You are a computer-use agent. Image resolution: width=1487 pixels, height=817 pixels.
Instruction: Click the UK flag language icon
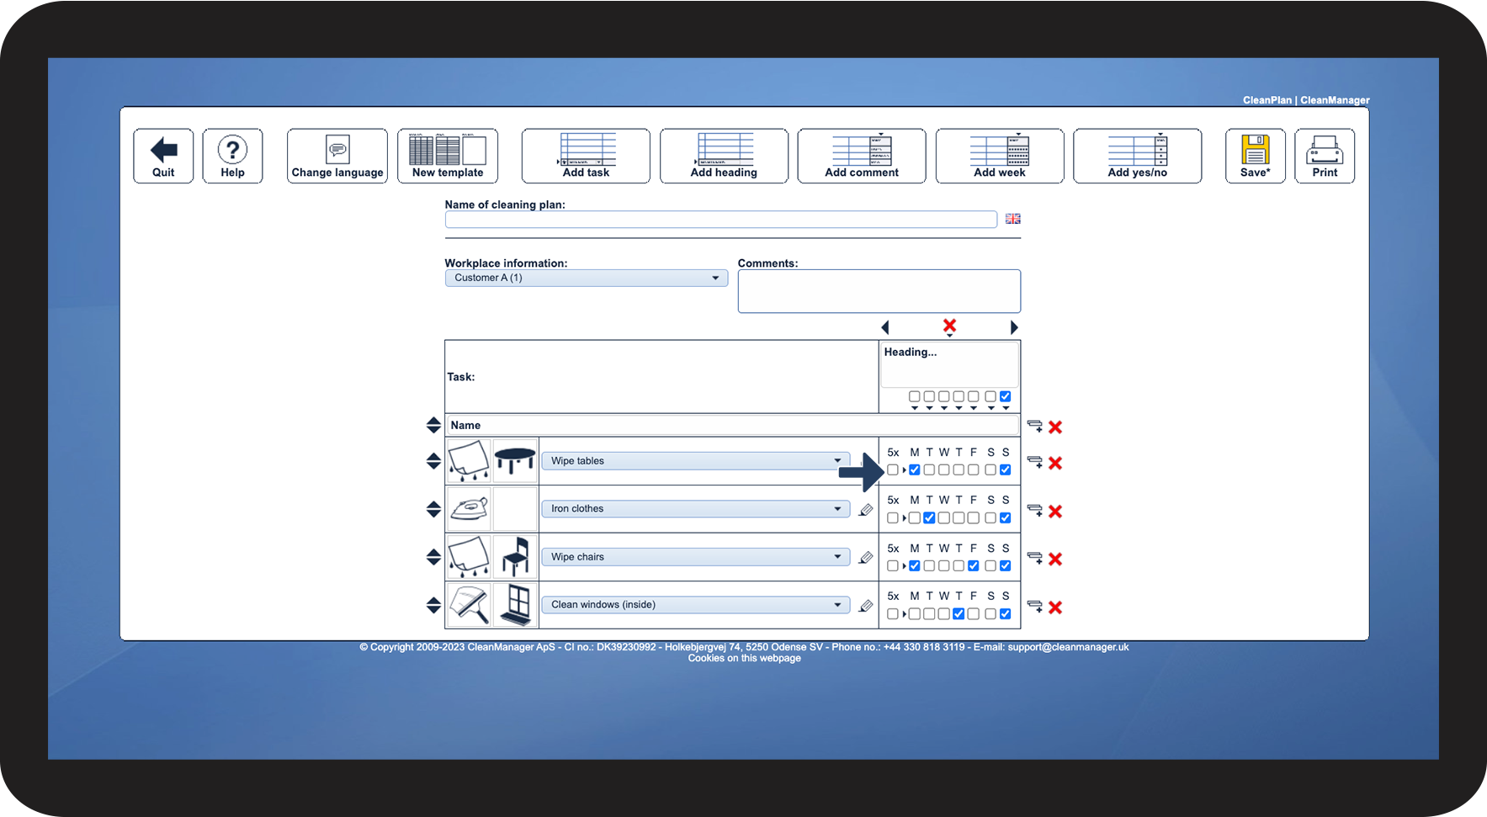(x=1012, y=219)
